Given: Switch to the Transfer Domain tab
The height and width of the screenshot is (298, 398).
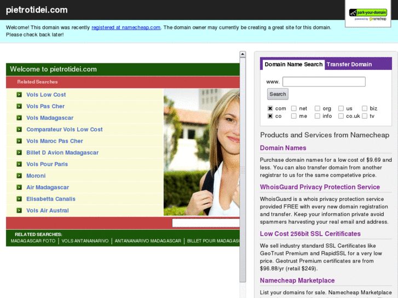Looking at the screenshot, I should click(349, 65).
